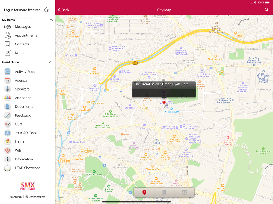Screen dimensions: 273x204
Task: Tap Berjaya Times Square label
Action: click(x=156, y=183)
